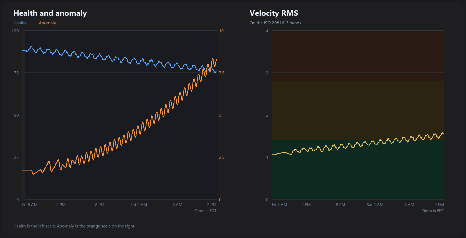Click the 75 label on the health scale
The height and width of the screenshot is (238, 466).
coord(16,73)
